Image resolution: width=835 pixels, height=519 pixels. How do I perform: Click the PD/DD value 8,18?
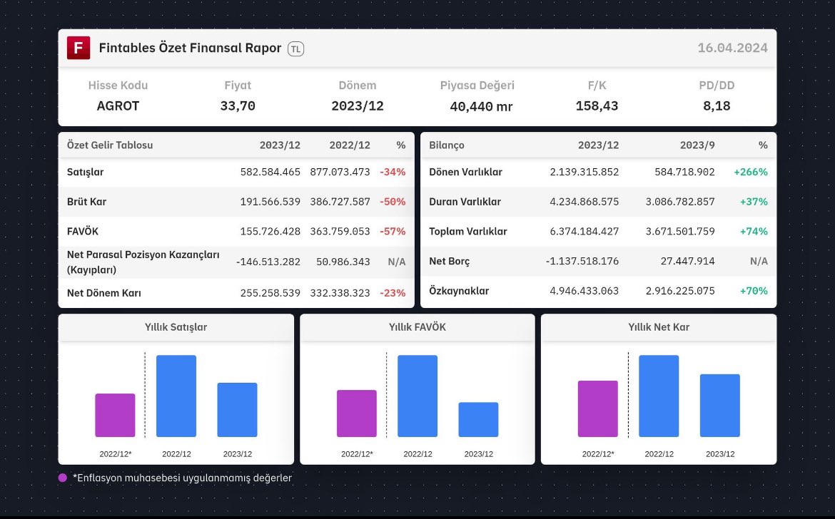point(717,106)
